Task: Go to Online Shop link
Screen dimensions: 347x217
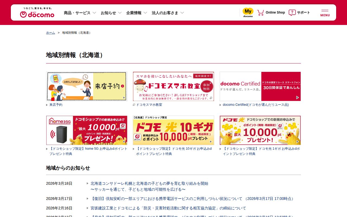Action: [x=275, y=12]
